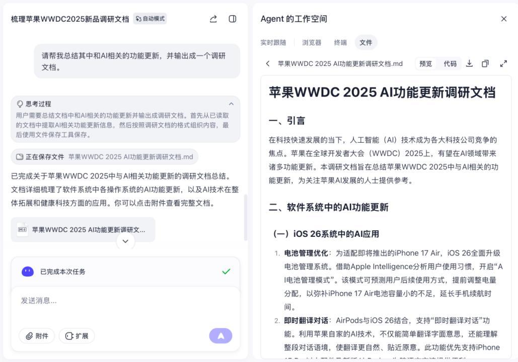The image size is (518, 362).
Task: Switch to 预览 preview mode
Action: [425, 63]
